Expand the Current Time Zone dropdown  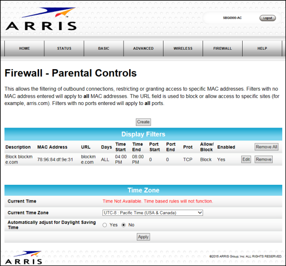tap(153, 213)
